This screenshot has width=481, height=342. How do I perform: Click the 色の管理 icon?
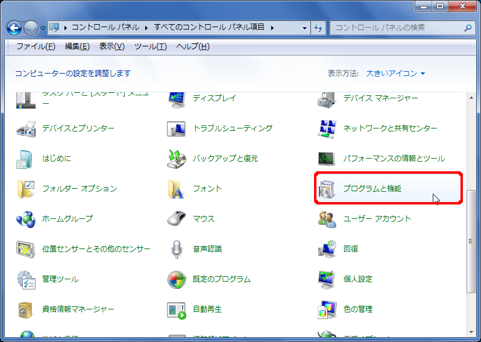pyautogui.click(x=326, y=309)
